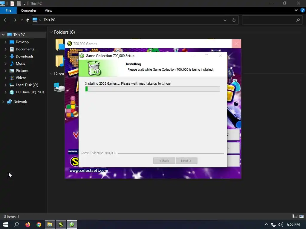
Task: Expand the Documents tree arrow
Action: pos(5,49)
